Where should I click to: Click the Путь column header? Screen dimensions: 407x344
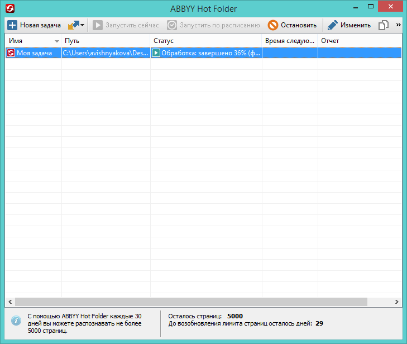106,41
